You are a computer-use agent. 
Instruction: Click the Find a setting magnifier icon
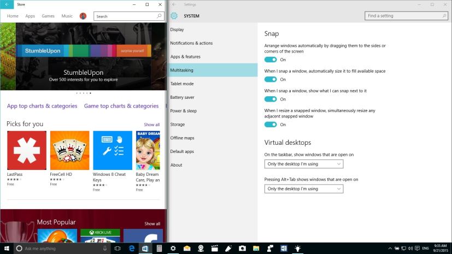[x=444, y=16]
